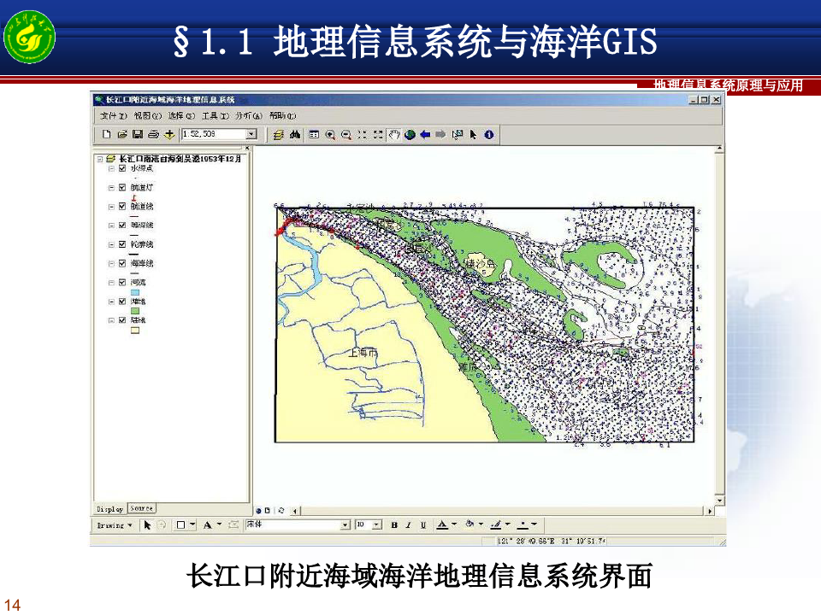Go back to previous extent arrow
The width and height of the screenshot is (821, 615).
pos(425,134)
